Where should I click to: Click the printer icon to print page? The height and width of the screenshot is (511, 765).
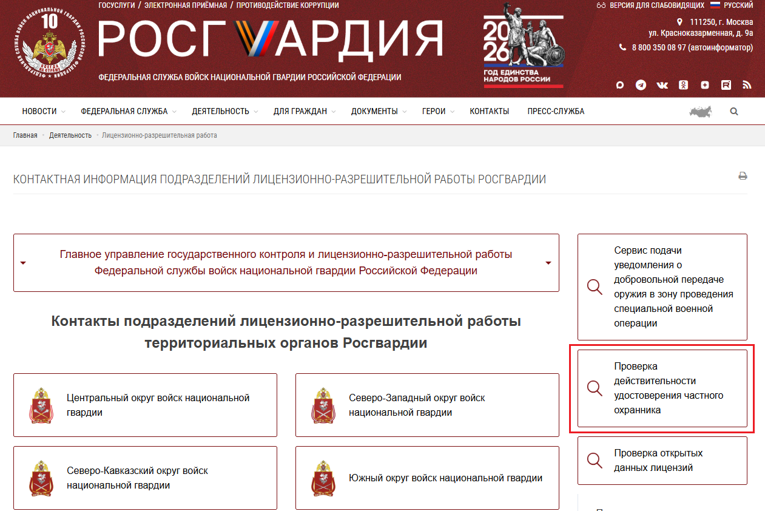(743, 176)
